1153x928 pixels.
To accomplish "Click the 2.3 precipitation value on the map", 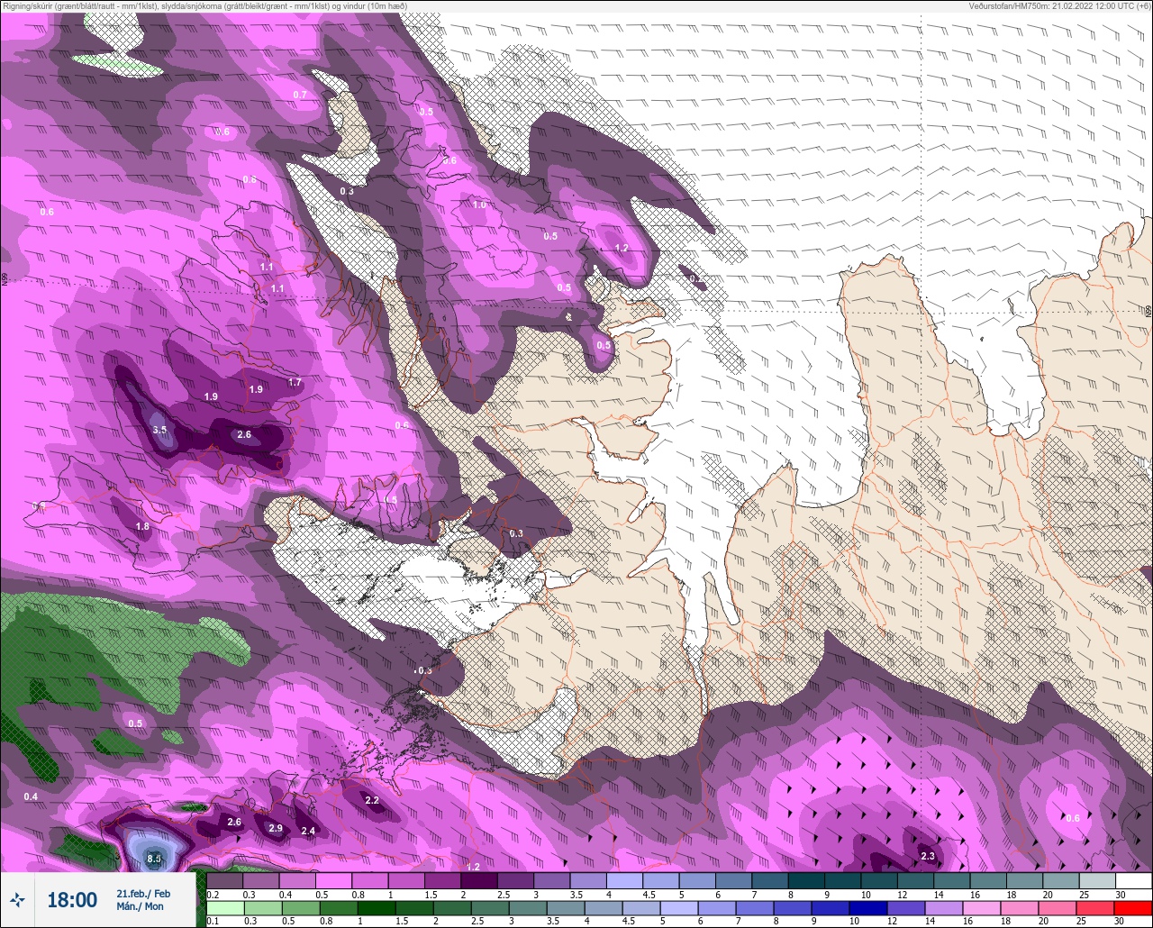I will (928, 856).
